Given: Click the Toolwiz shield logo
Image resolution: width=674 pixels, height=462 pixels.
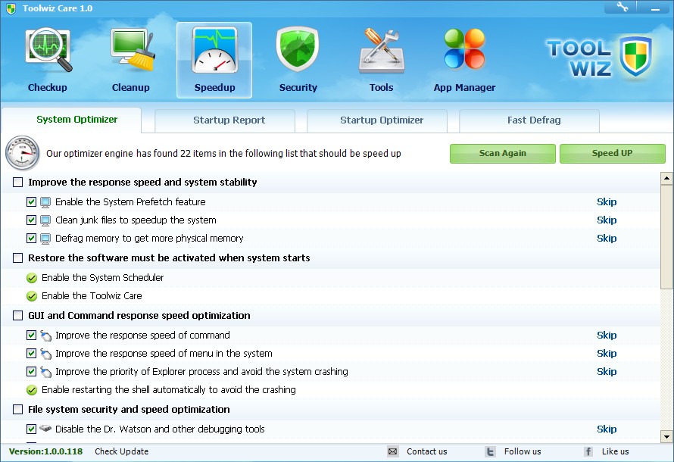Looking at the screenshot, I should click(635, 56).
